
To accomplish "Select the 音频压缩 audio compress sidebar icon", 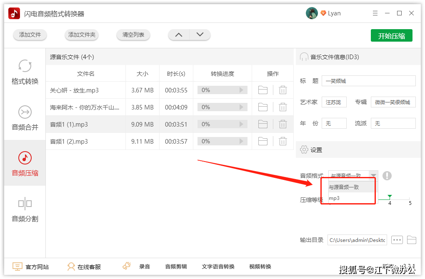I will 25,158.
